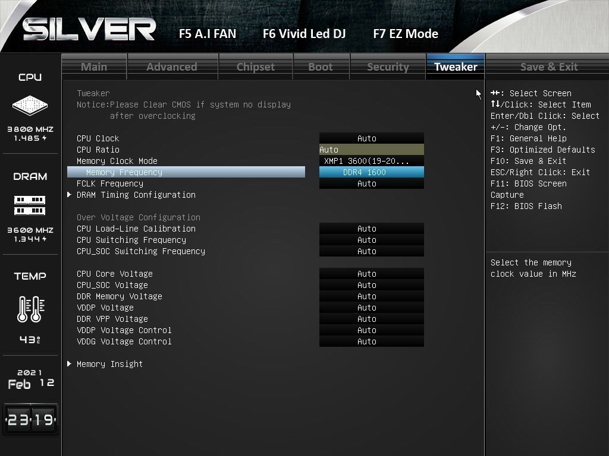This screenshot has height=456, width=609.
Task: Select CPU_SOC Switching Frequency label
Action: [140, 251]
